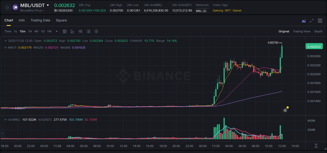The width and height of the screenshot is (327, 153).
Task: Click the OHLC candles display icon
Action: pyautogui.click(x=81, y=31)
